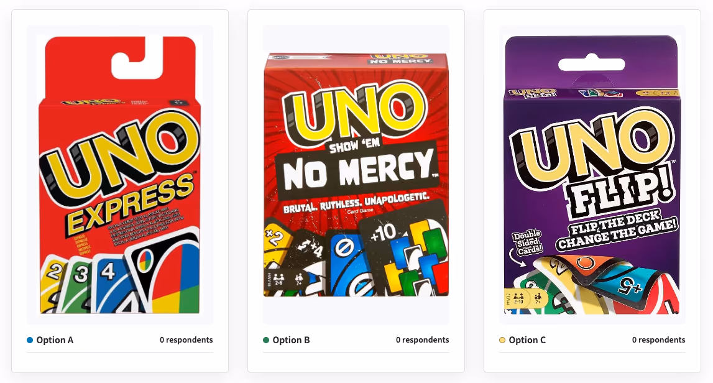
Task: Click the NO MERCY text banner
Action: 357,172
